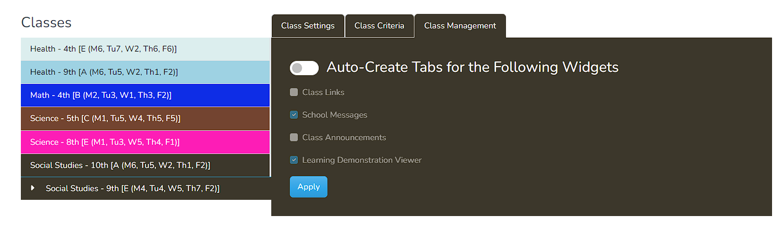
Task: Expand the Social Studies - 9th class arrow
Action: point(33,188)
